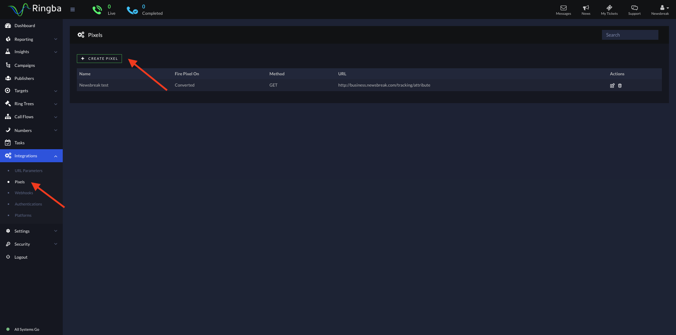
Task: Open Messages envelope icon
Action: (x=563, y=8)
